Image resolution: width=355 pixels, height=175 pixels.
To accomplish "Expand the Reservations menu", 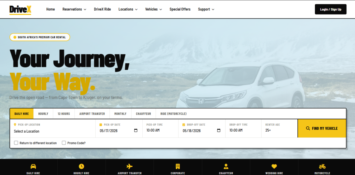I will (x=74, y=9).
